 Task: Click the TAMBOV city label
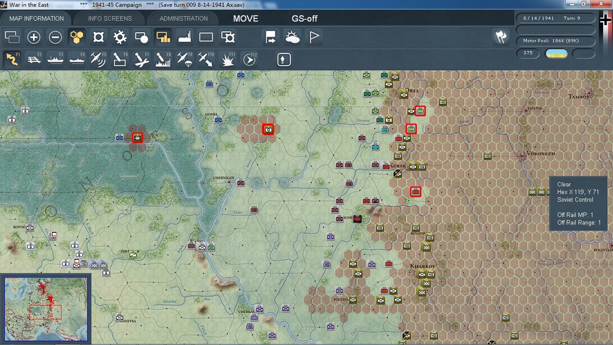click(580, 97)
